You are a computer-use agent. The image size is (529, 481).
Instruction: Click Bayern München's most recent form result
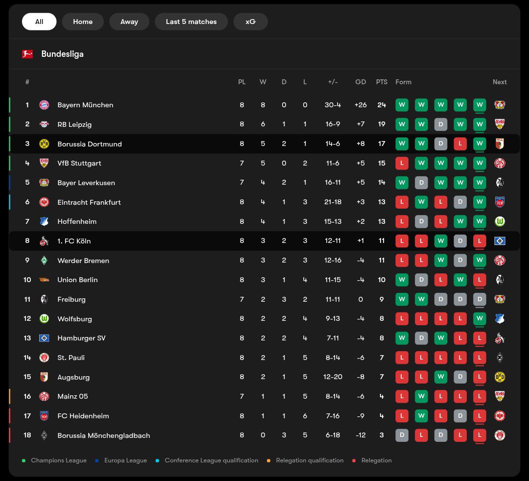coord(480,105)
